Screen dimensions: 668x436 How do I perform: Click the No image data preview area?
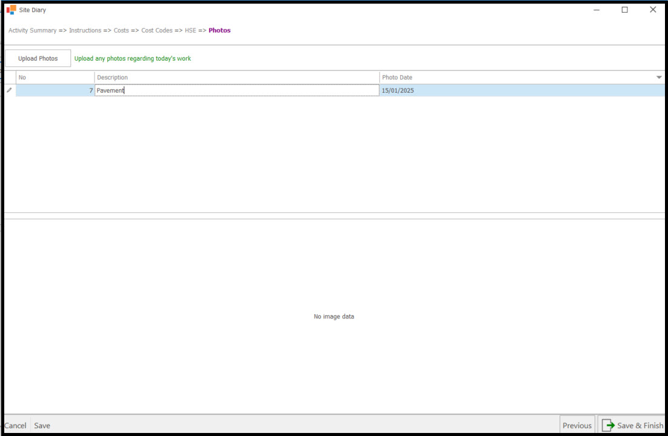tap(334, 317)
